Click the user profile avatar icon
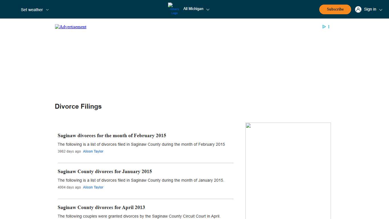The height and width of the screenshot is (219, 389). tap(358, 9)
